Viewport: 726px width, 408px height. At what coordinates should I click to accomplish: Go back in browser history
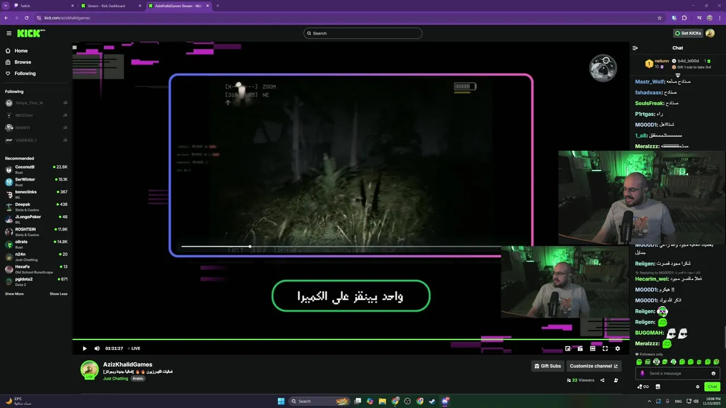pyautogui.click(x=6, y=18)
